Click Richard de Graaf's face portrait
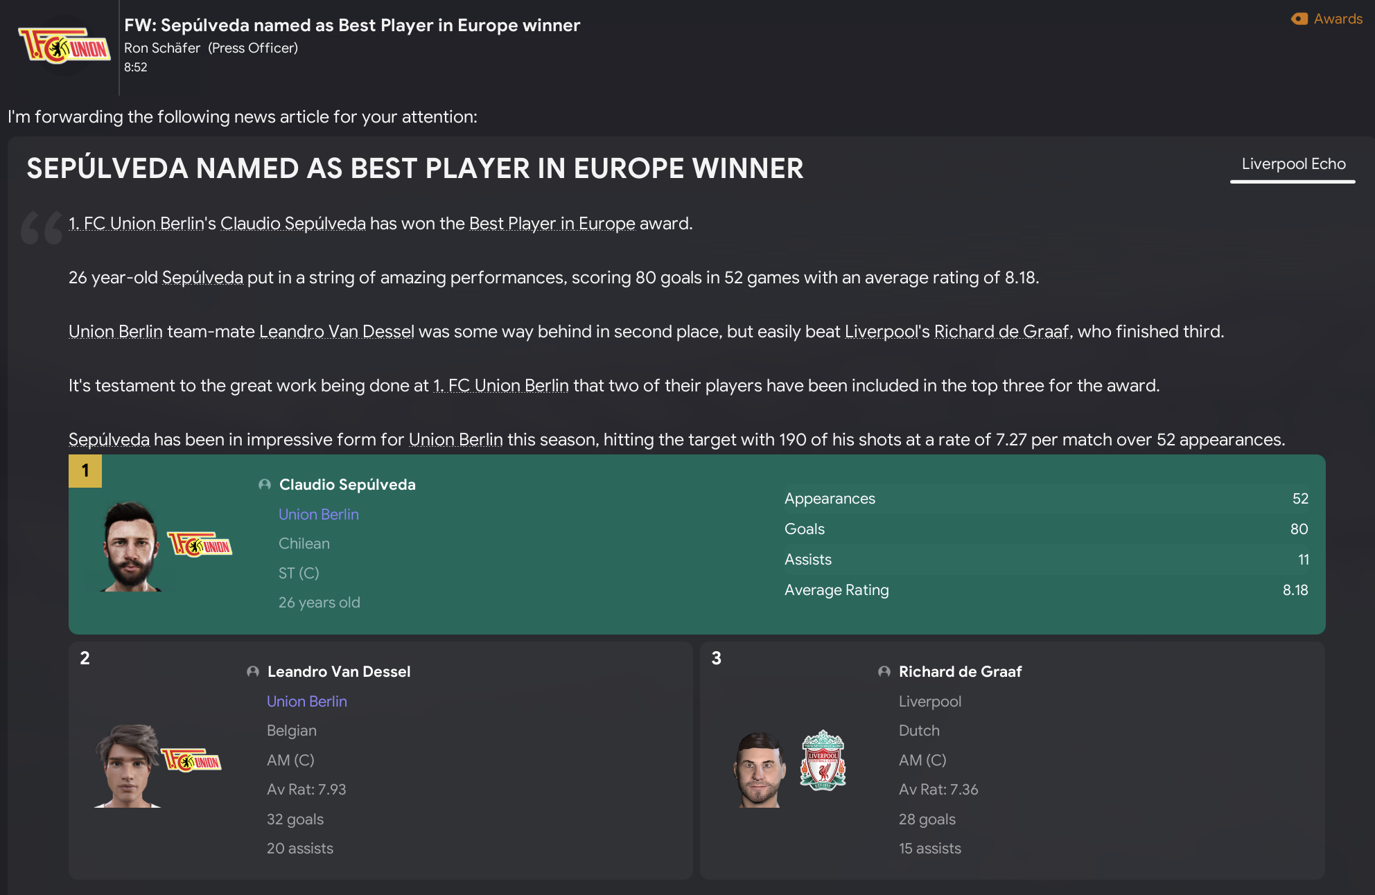 [x=760, y=769]
